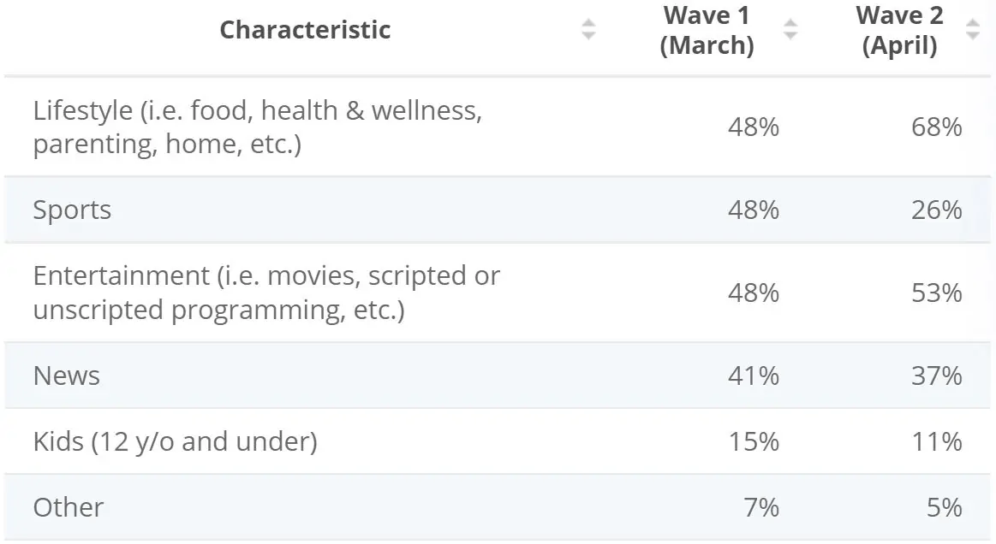Click the Characteristic column header text
The height and width of the screenshot is (544, 996).
(x=305, y=30)
